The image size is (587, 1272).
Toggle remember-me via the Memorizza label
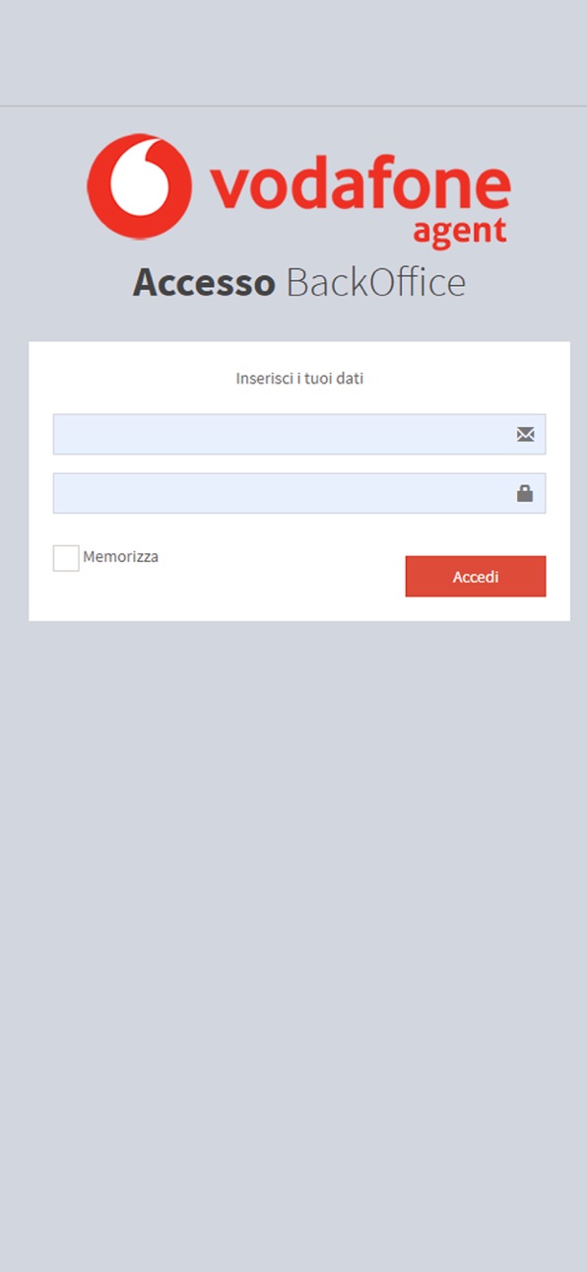pyautogui.click(x=120, y=556)
